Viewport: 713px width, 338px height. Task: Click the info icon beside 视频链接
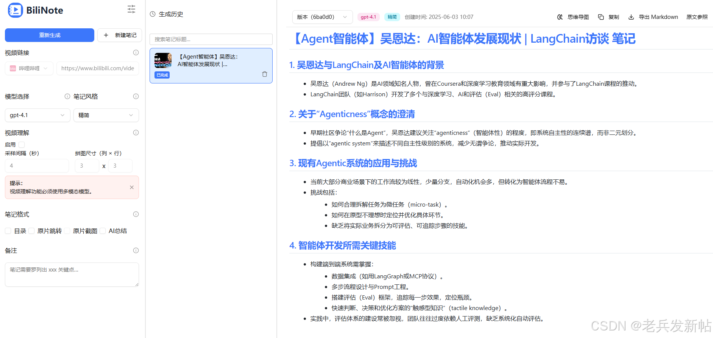click(136, 52)
